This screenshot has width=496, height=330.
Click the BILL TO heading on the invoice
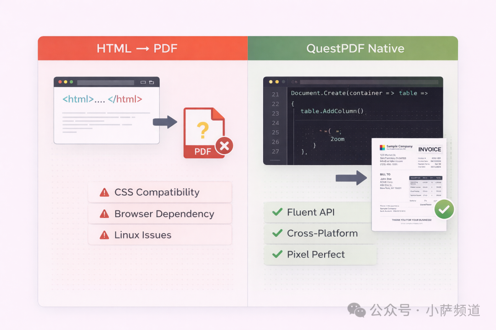(x=385, y=174)
